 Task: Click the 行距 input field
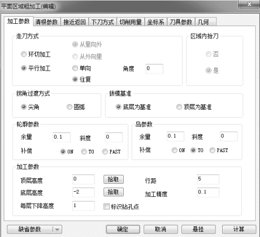click(x=208, y=179)
